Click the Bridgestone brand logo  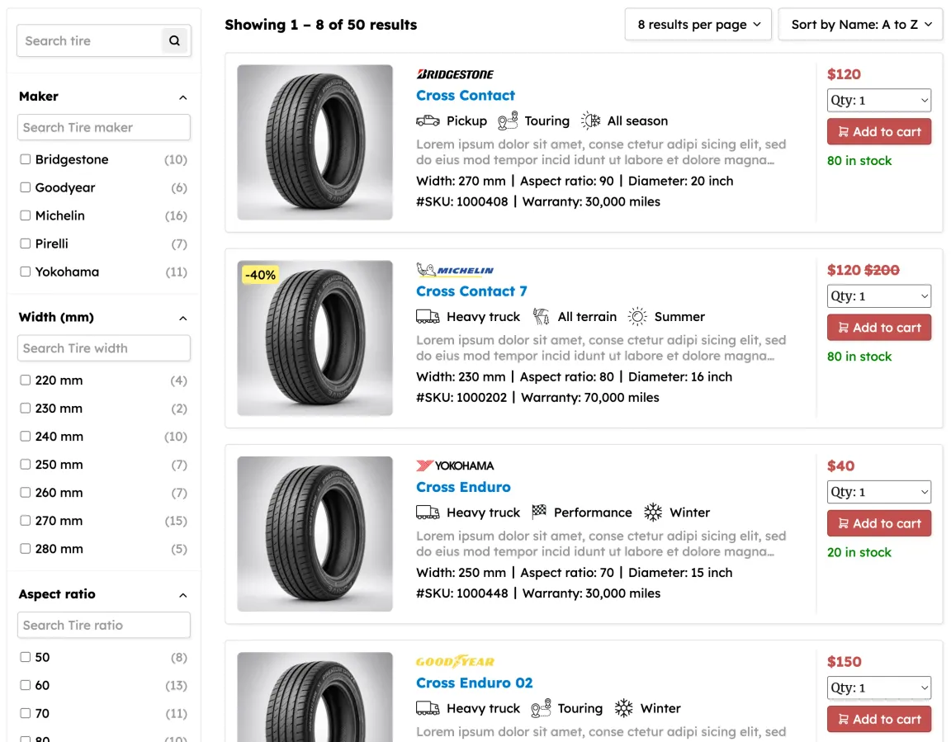pyautogui.click(x=455, y=74)
